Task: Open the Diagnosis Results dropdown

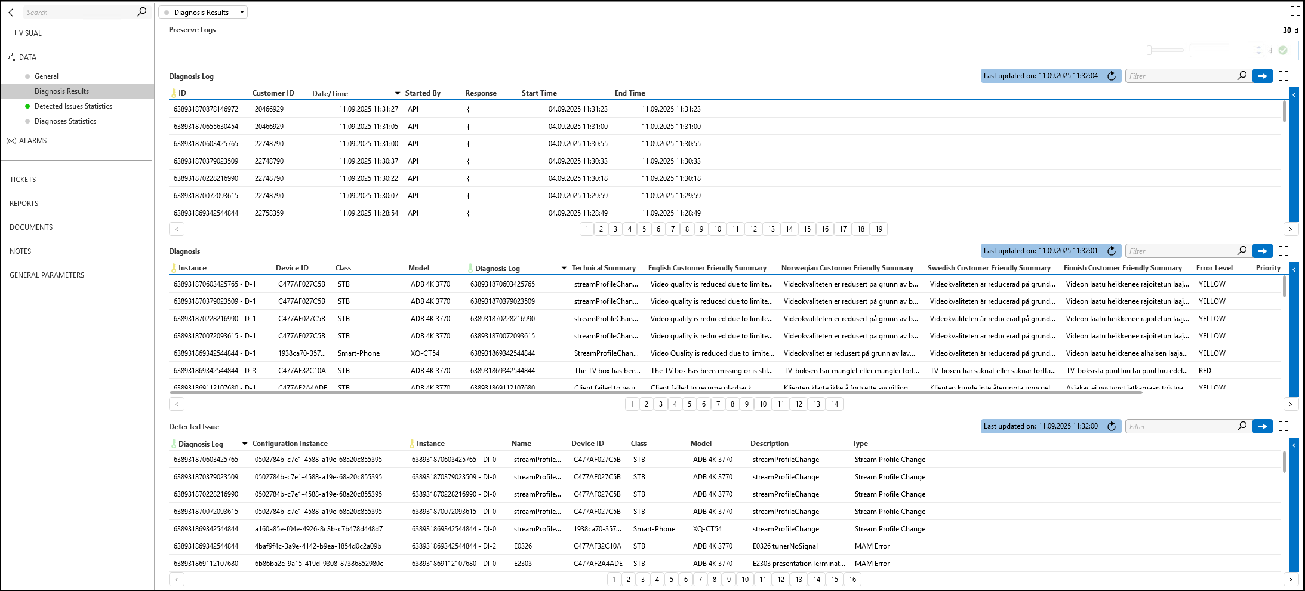Action: pyautogui.click(x=203, y=12)
